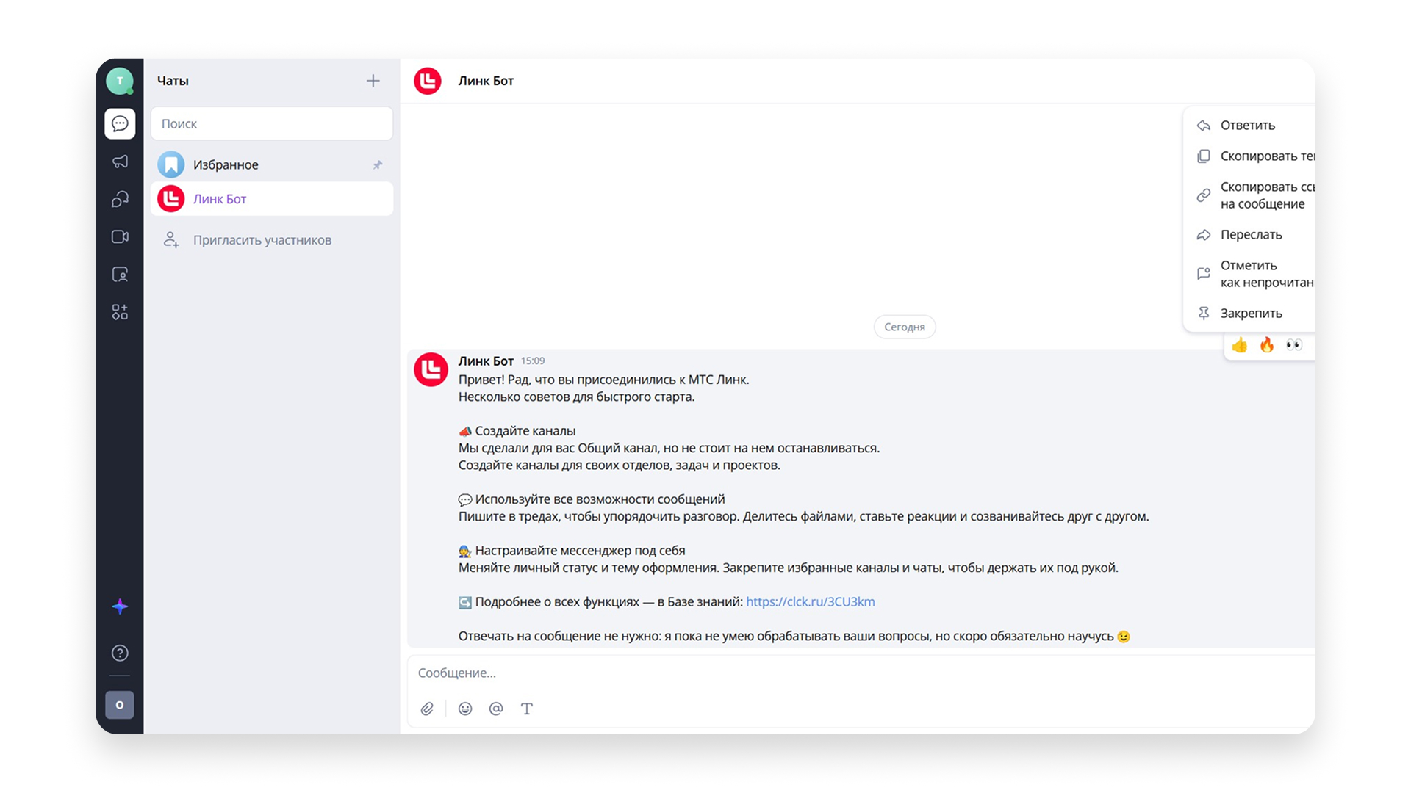The width and height of the screenshot is (1411, 793).
Task: Open the emoji picker smiley icon
Action: 465,709
